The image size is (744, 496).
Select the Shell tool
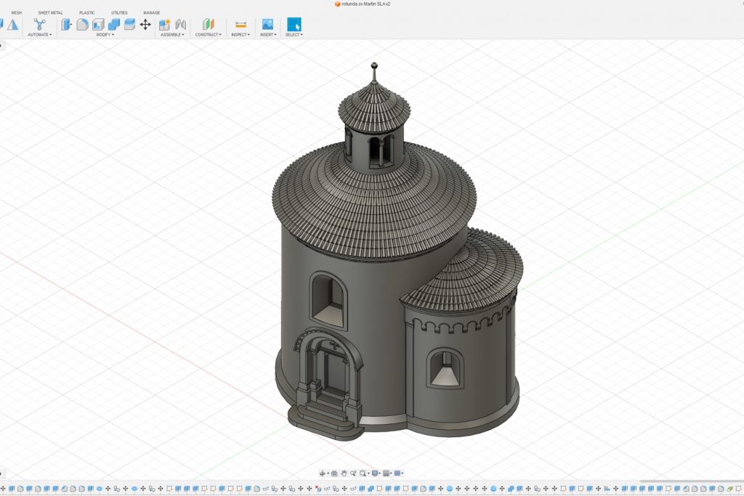[x=98, y=24]
